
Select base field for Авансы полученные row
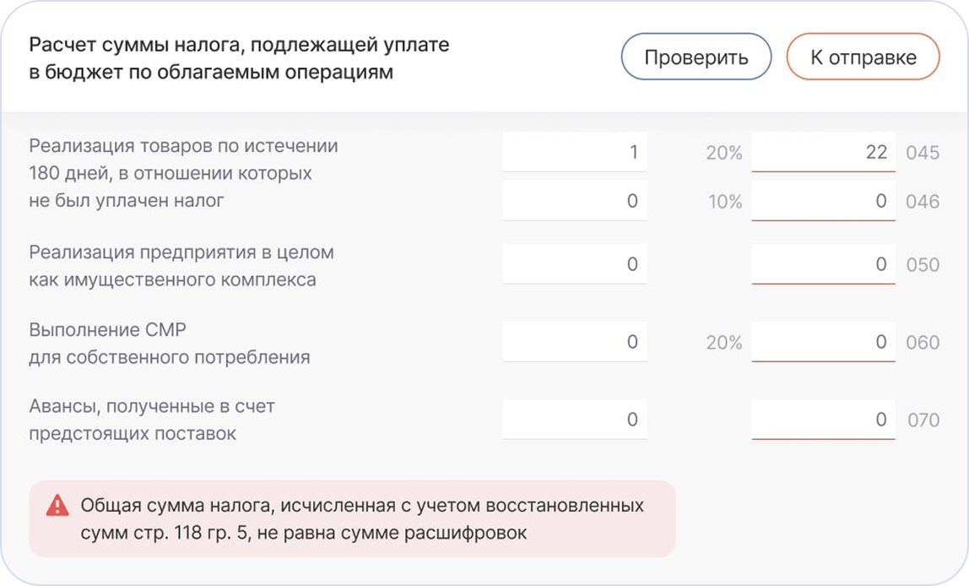click(x=575, y=420)
